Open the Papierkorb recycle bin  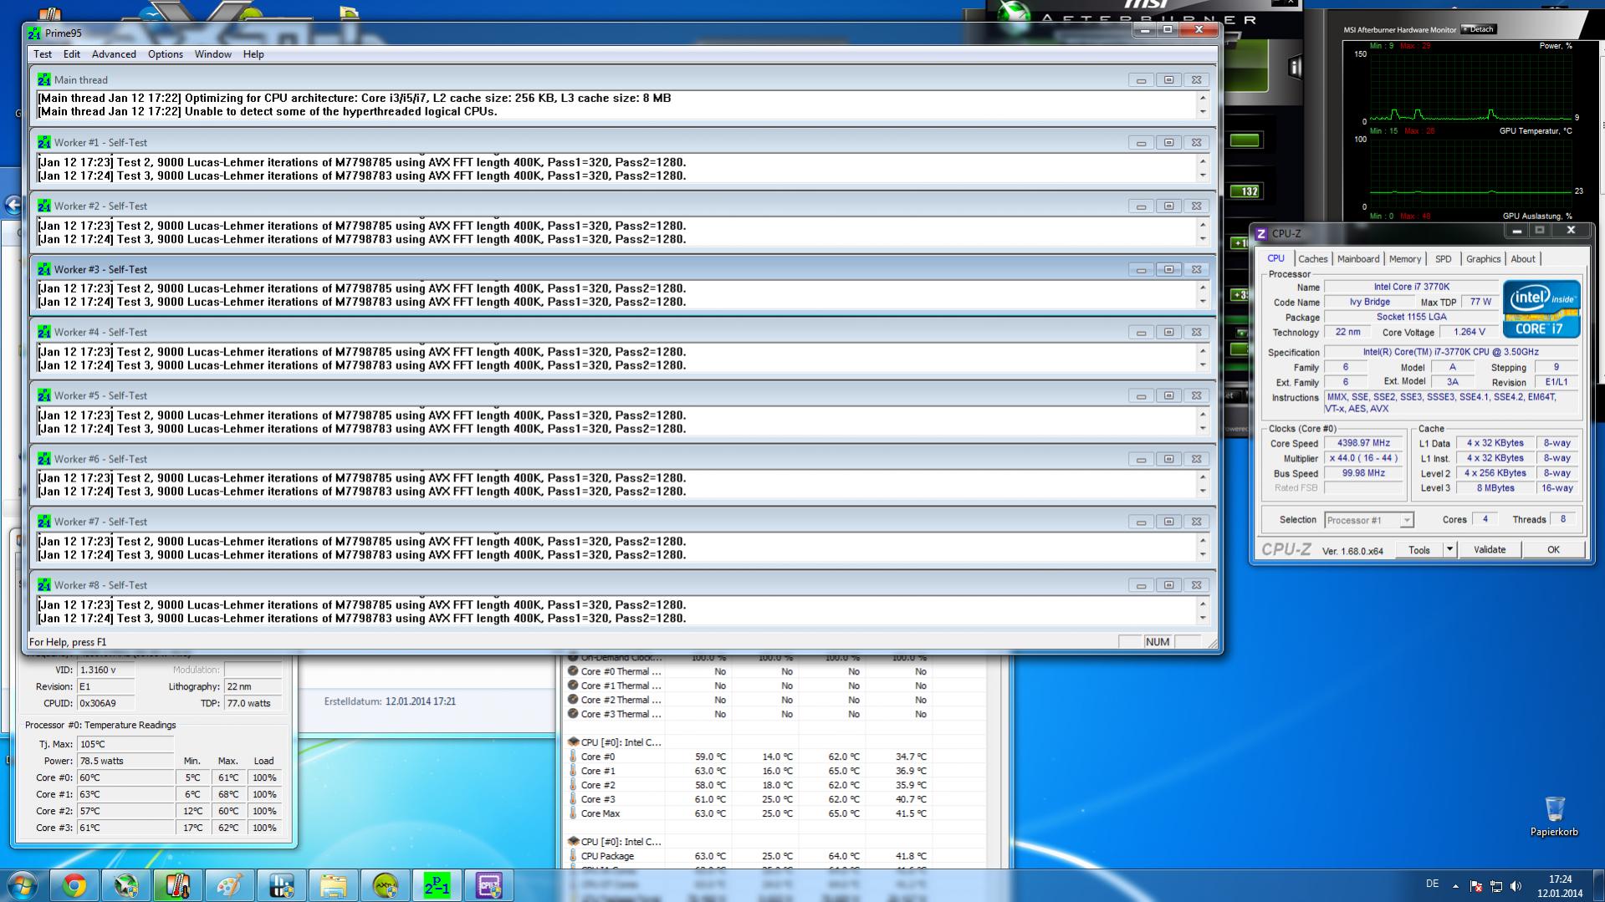(x=1554, y=815)
